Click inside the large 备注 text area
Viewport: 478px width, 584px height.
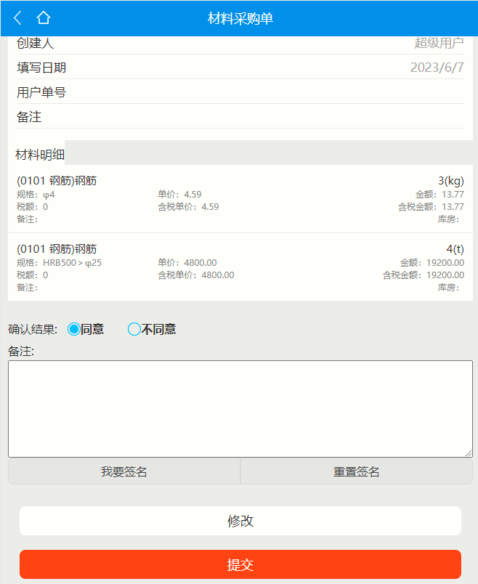click(x=240, y=408)
